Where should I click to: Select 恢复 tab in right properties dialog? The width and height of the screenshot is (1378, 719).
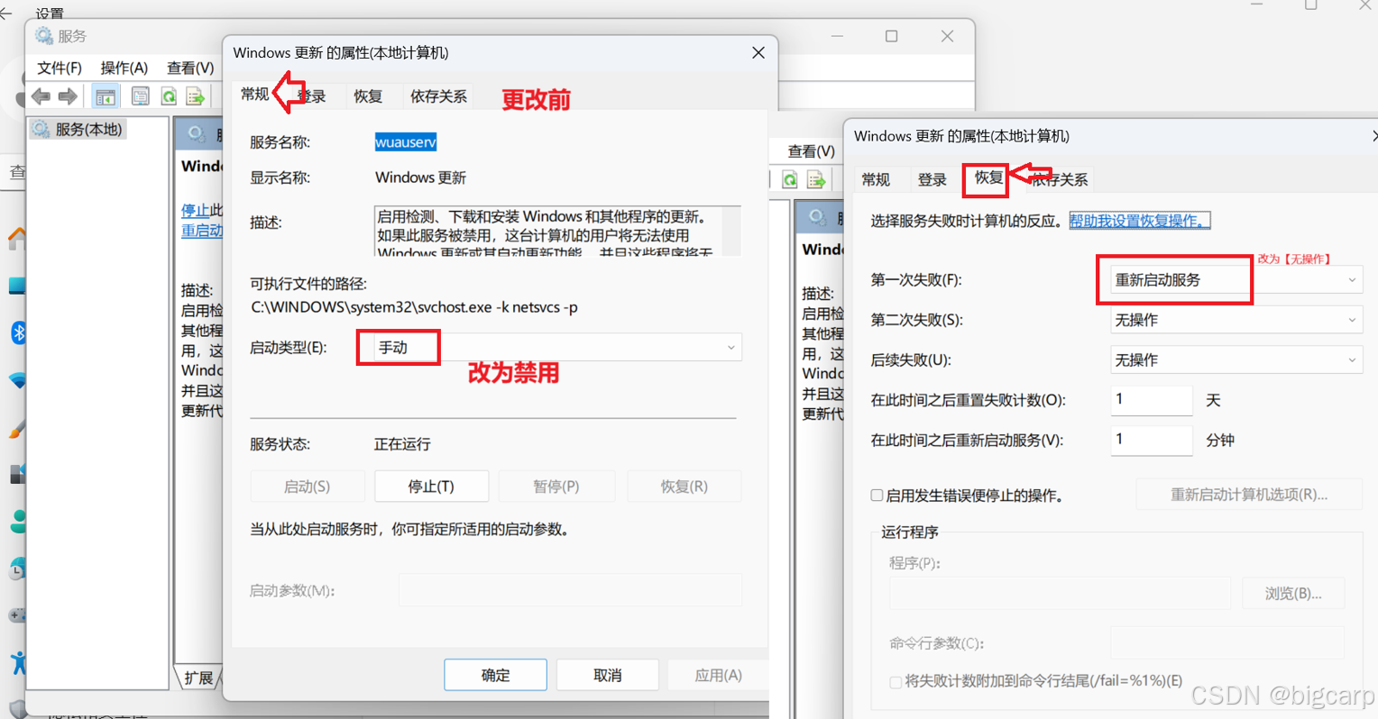pyautogui.click(x=988, y=177)
